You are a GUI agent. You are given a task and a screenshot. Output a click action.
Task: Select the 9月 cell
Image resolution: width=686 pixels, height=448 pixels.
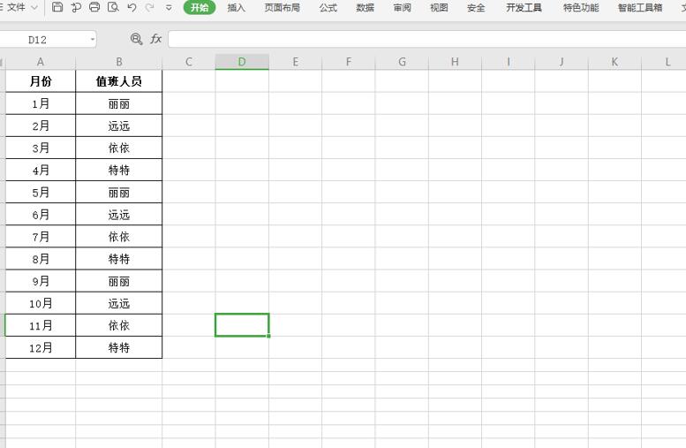(41, 281)
